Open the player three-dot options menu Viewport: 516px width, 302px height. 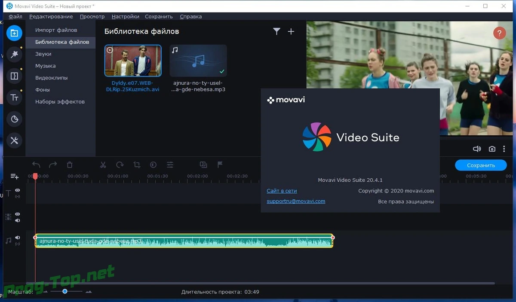pos(504,149)
